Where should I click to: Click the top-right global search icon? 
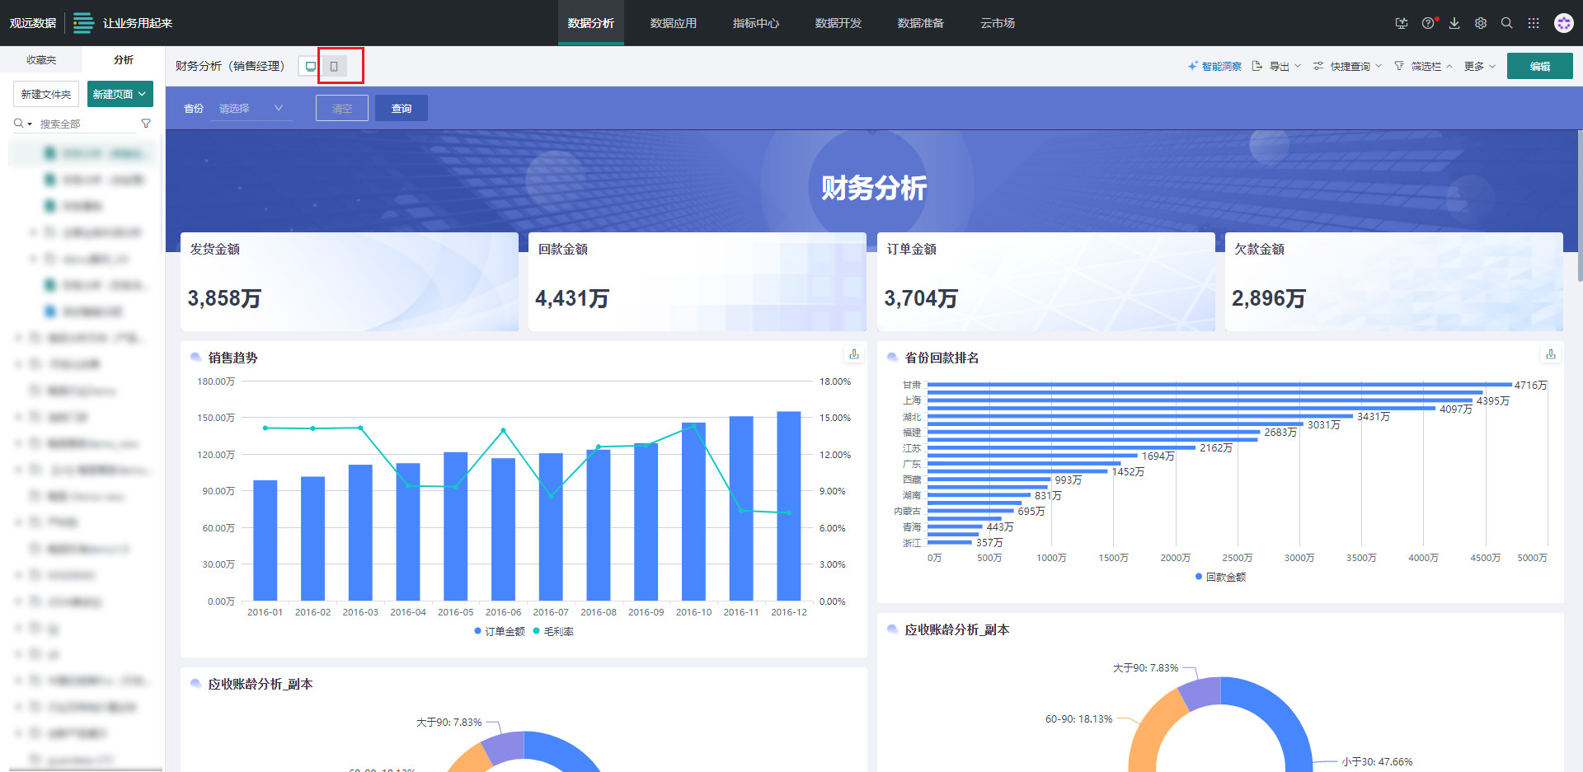pos(1507,23)
